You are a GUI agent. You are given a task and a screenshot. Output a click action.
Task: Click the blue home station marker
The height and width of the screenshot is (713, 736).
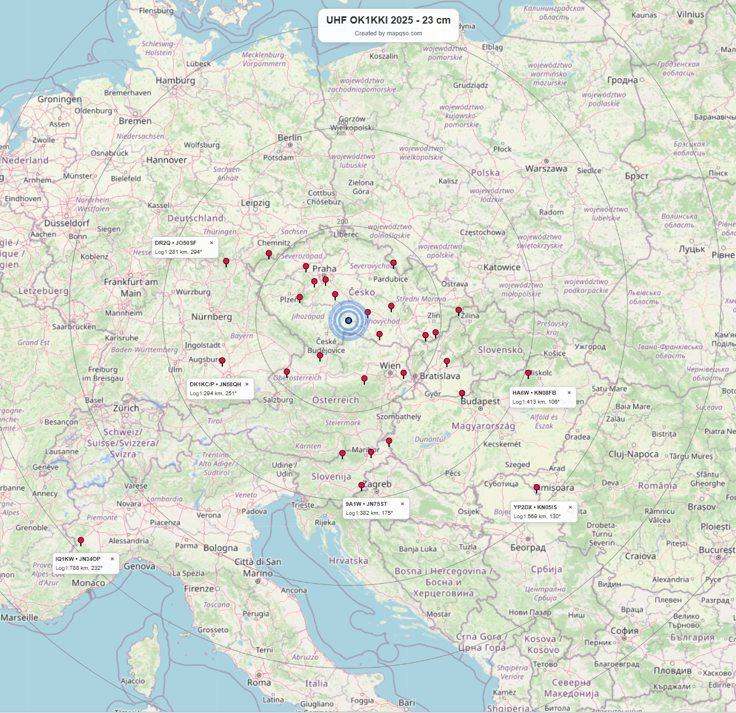click(x=349, y=321)
